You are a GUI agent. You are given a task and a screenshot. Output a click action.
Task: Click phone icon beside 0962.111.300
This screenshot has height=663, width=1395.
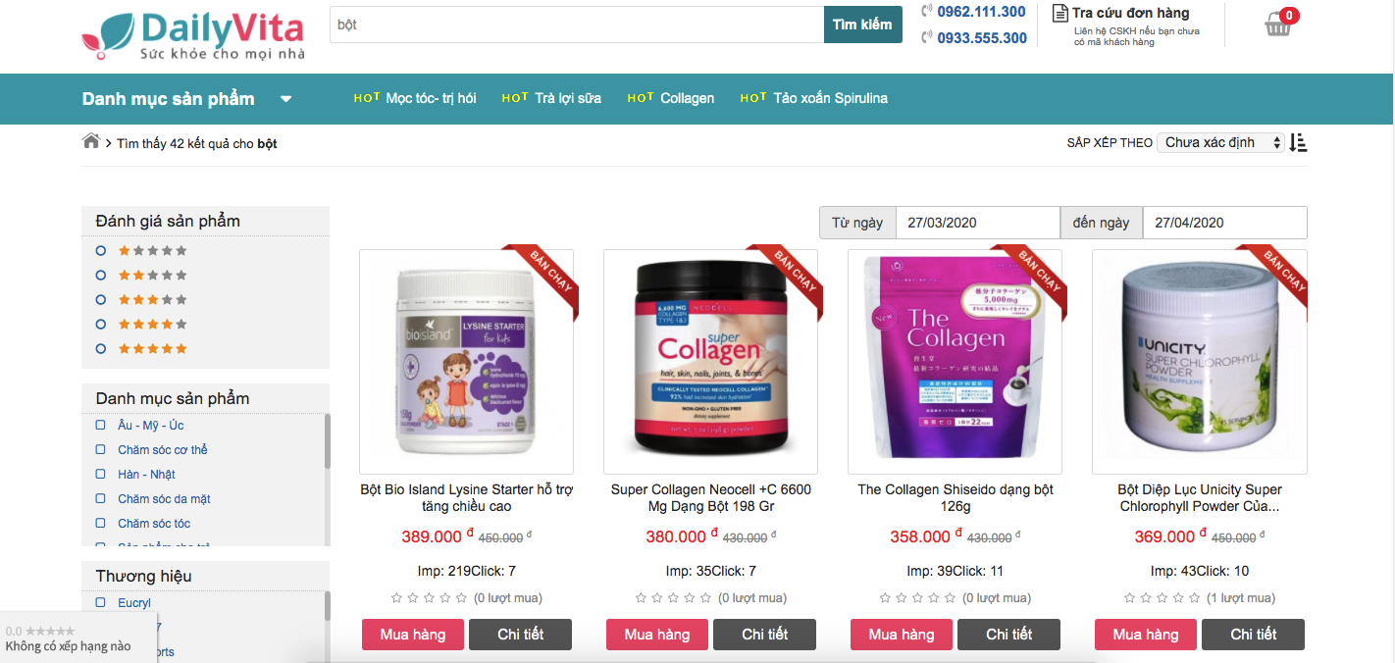pyautogui.click(x=927, y=12)
